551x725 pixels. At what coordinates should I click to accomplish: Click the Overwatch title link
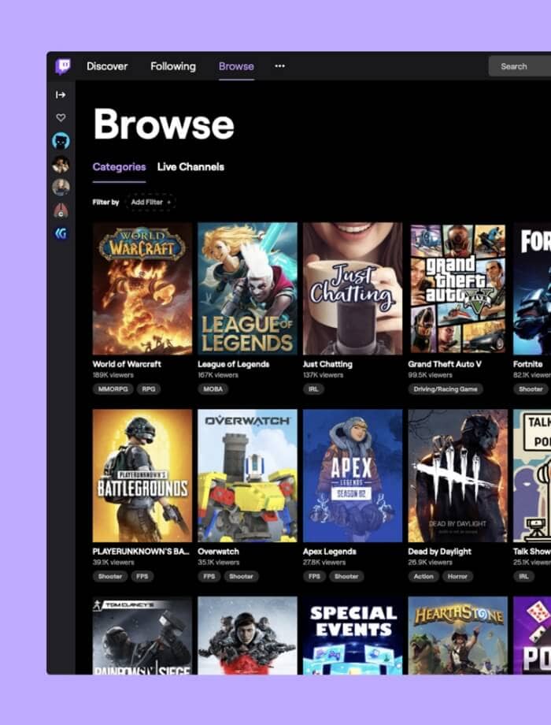point(219,551)
